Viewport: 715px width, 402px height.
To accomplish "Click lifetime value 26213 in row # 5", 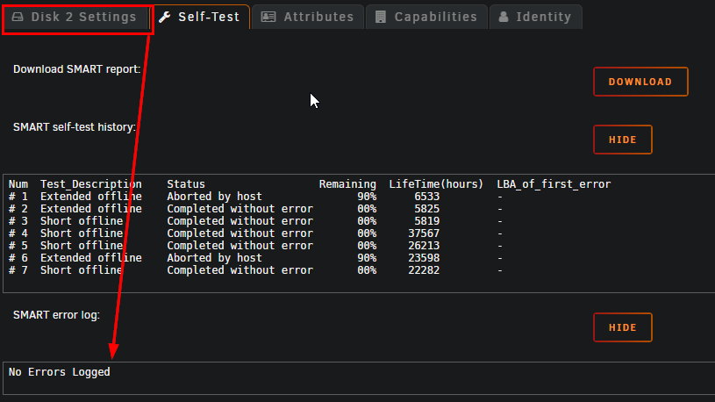I will coord(424,246).
